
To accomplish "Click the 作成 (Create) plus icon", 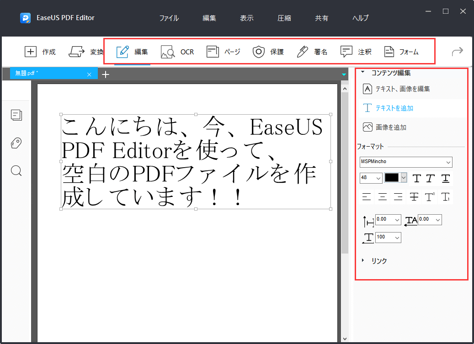I will (30, 52).
